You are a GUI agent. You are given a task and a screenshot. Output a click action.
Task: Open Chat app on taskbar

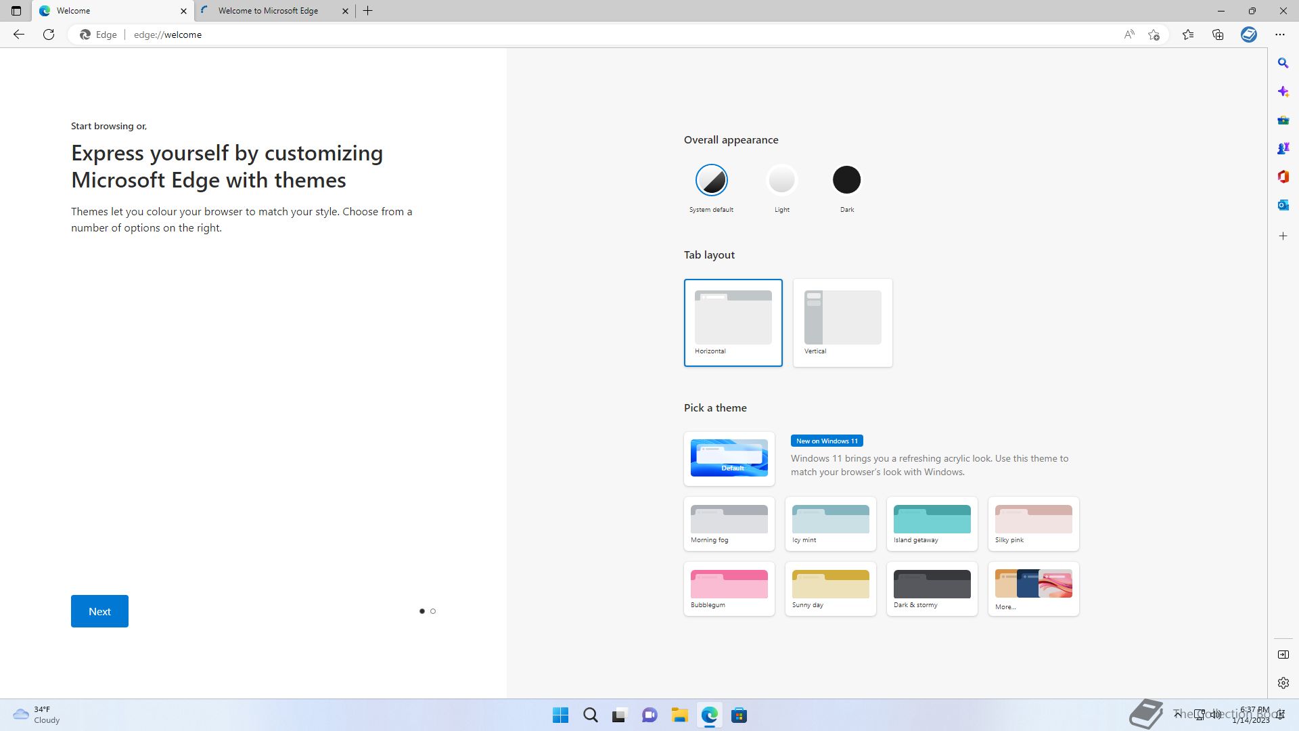(649, 715)
